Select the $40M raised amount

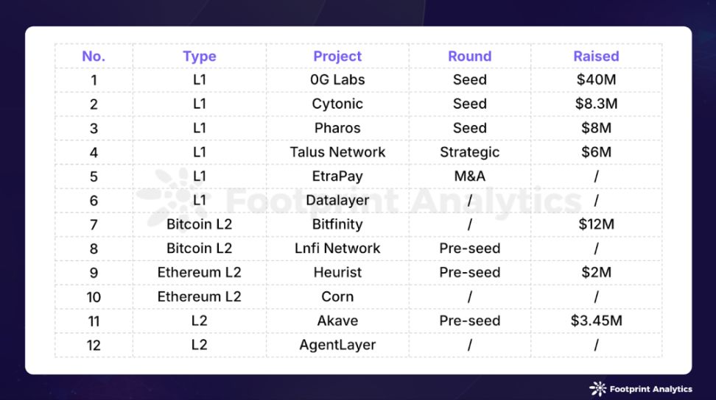[596, 79]
